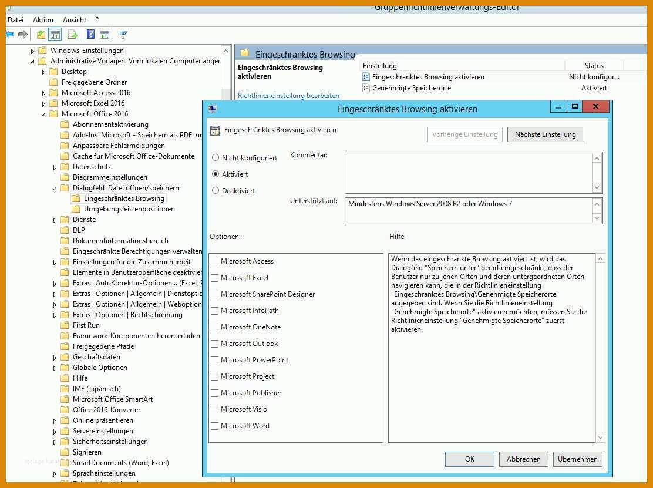The height and width of the screenshot is (488, 653).
Task: Open the Help toolbar icon
Action: 90,35
